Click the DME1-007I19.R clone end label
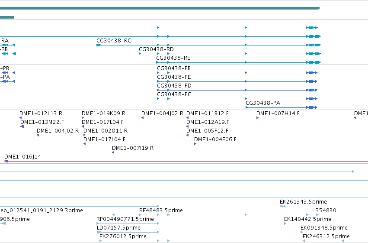368x243 pixels. 133,148
